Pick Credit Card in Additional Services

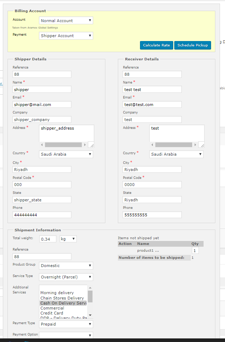pos(52,313)
